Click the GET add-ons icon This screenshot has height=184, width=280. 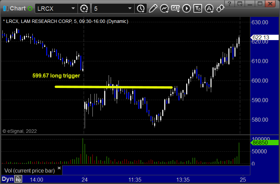tap(175, 8)
